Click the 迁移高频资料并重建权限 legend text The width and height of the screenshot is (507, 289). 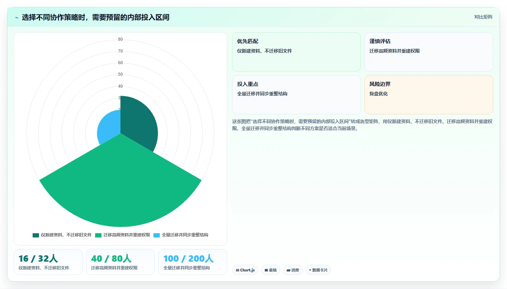pyautogui.click(x=127, y=235)
